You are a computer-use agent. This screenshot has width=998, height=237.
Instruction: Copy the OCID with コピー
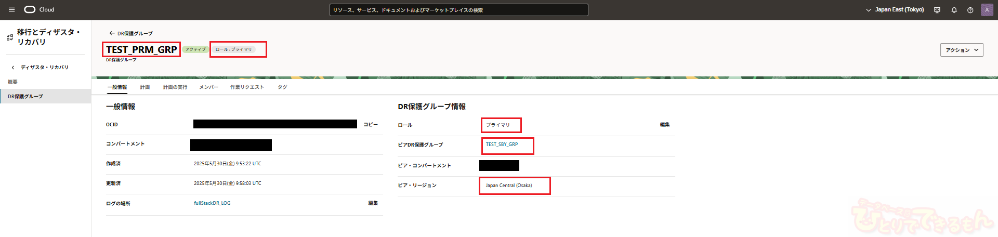coord(370,125)
